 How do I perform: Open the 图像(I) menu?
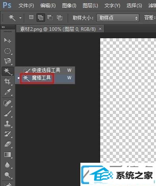(x=69, y=6)
